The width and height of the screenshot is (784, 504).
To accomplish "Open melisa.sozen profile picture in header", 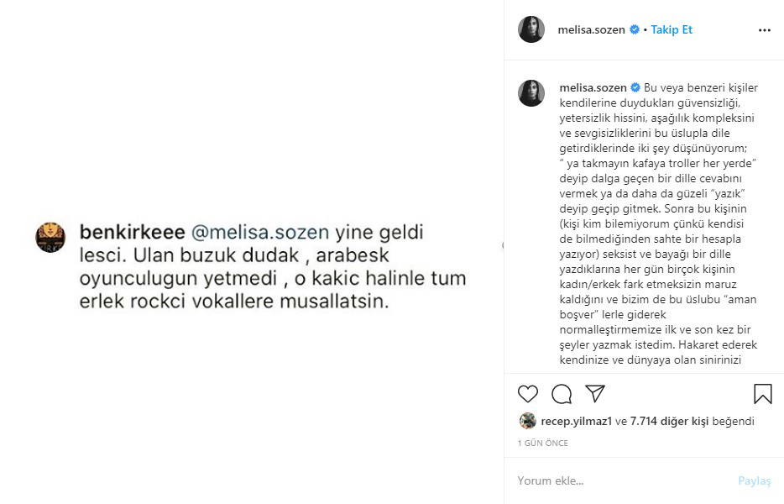I will point(531,29).
